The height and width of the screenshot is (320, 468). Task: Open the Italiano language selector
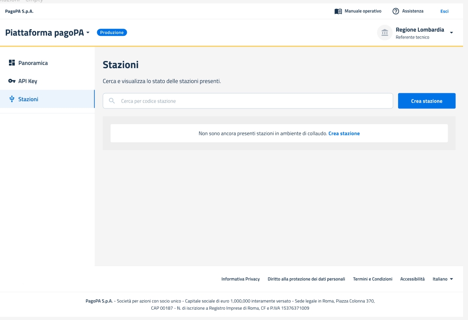click(442, 279)
